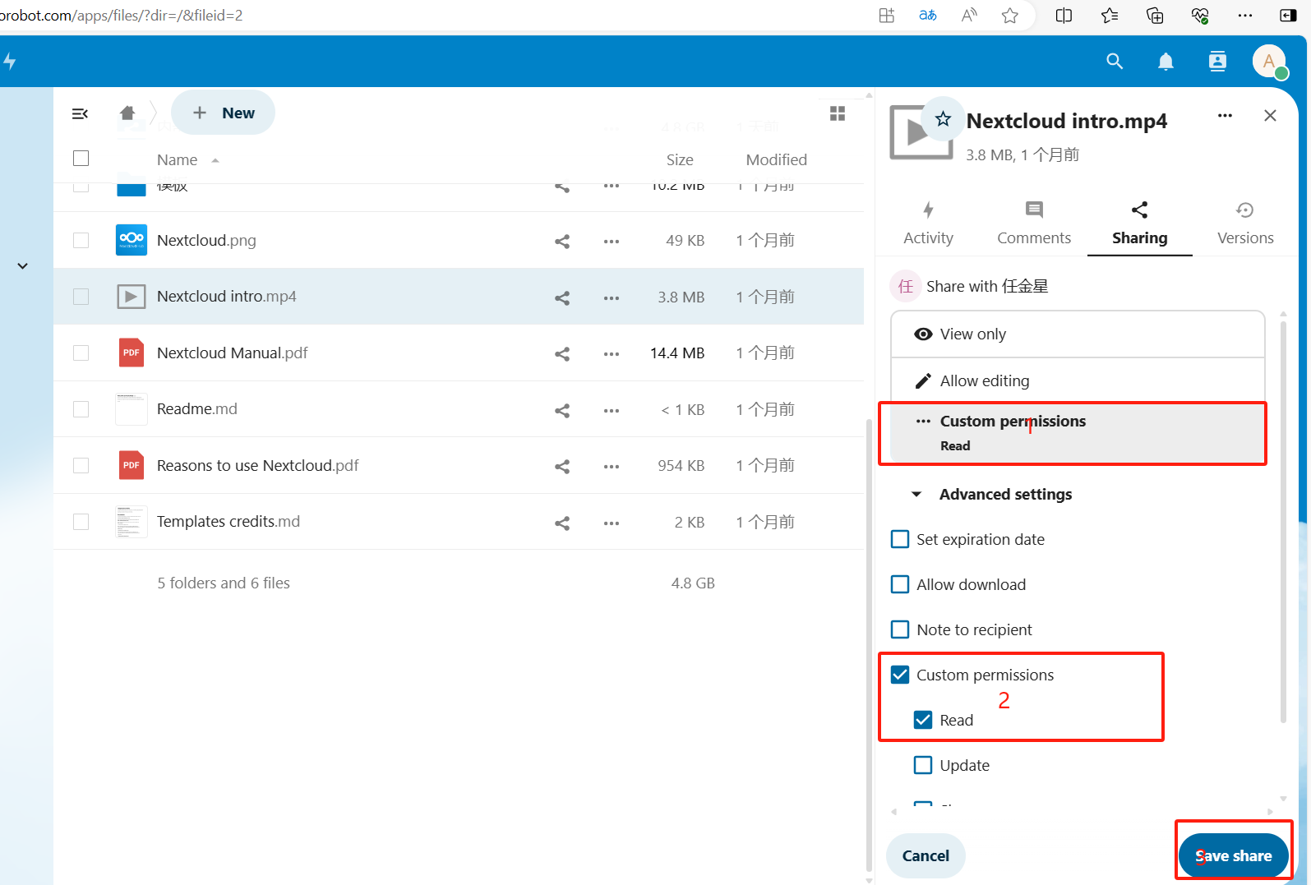The width and height of the screenshot is (1311, 885).
Task: Star Nextcloud intro.mp4 as favorite
Action: [943, 119]
